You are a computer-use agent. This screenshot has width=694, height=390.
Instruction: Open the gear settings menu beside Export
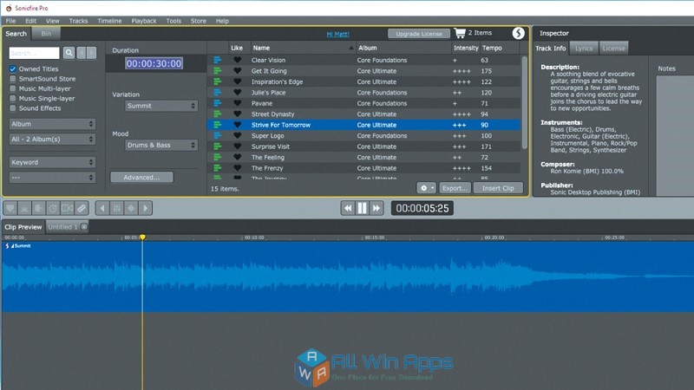pyautogui.click(x=426, y=188)
